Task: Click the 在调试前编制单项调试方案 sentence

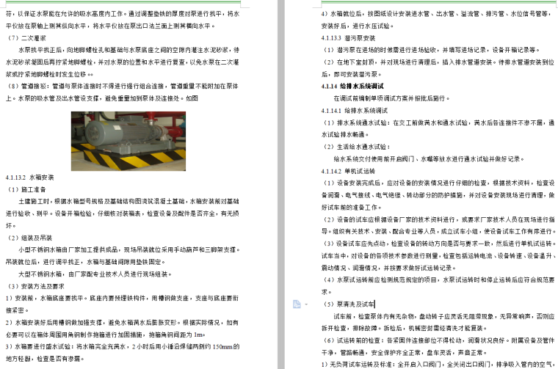Action: [x=396, y=98]
